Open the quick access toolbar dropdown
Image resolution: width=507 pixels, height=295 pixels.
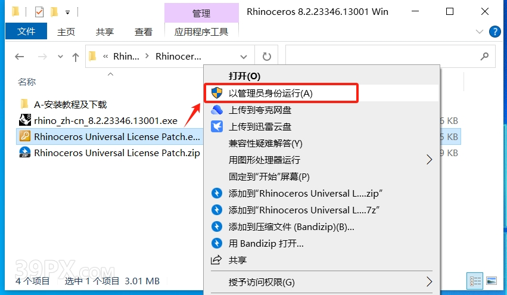point(67,13)
